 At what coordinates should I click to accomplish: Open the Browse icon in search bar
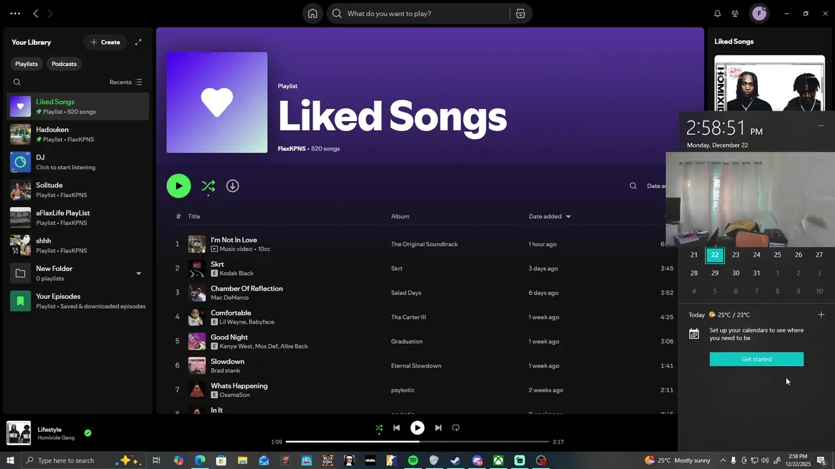pos(520,14)
